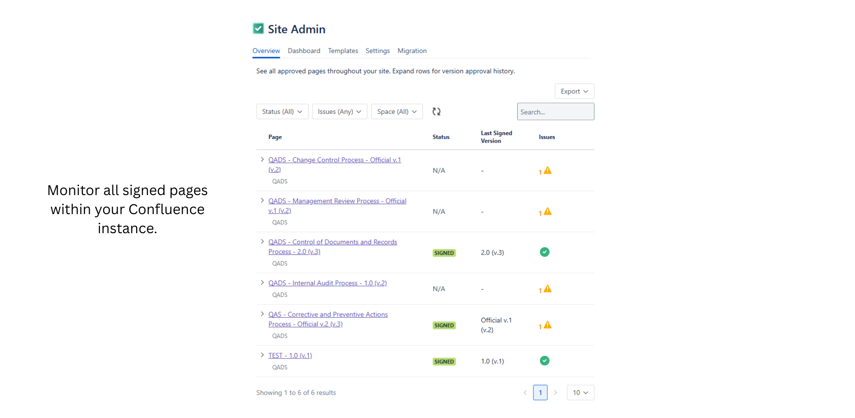Switch to the Dashboard tab
This screenshot has height=418, width=855.
click(304, 51)
